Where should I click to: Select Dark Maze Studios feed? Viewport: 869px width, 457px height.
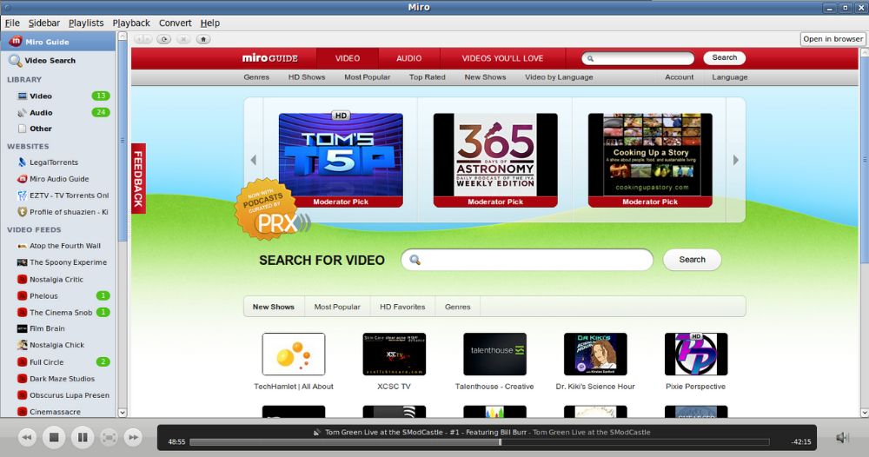click(x=57, y=379)
